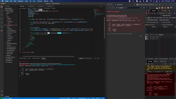Expand the public folder in Explorer
Viewport: 176px width, 99px height.
(8, 13)
